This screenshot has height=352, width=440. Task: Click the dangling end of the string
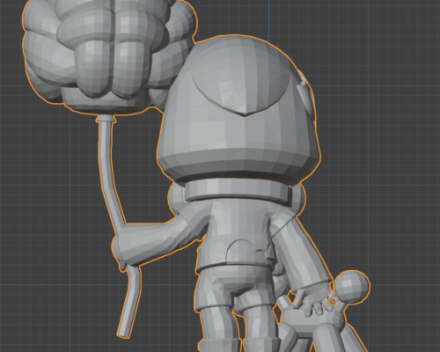click(x=130, y=302)
